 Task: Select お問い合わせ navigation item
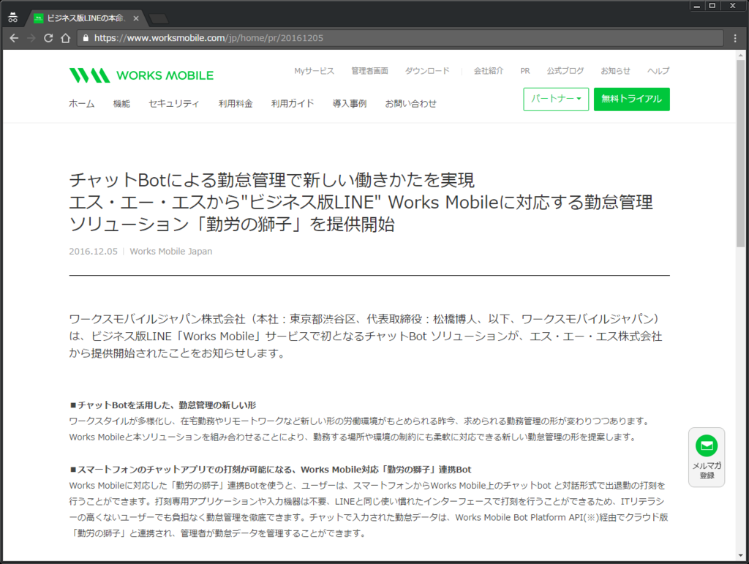[x=411, y=104]
